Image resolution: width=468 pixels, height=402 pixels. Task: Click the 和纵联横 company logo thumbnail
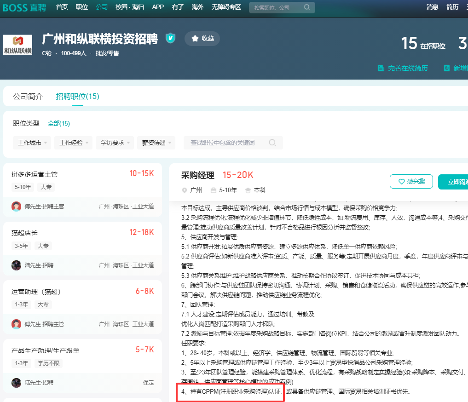(x=18, y=45)
